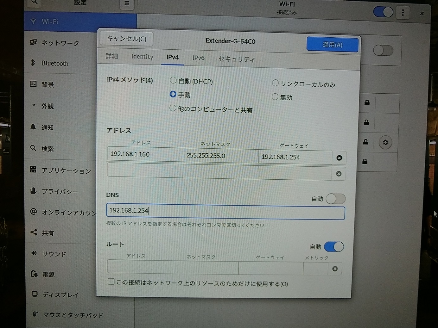The width and height of the screenshot is (438, 328).
Task: Delete the 192.168.1.160 address row
Action: (x=339, y=158)
